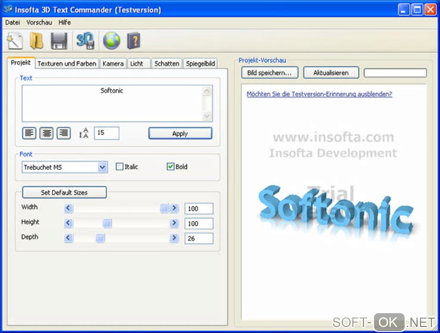Switch to the Kamera tab
This screenshot has width=440, height=333.
pos(113,64)
